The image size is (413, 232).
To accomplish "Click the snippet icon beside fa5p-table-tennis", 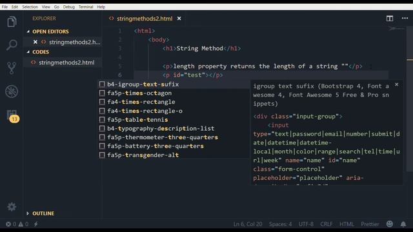I will (x=102, y=120).
